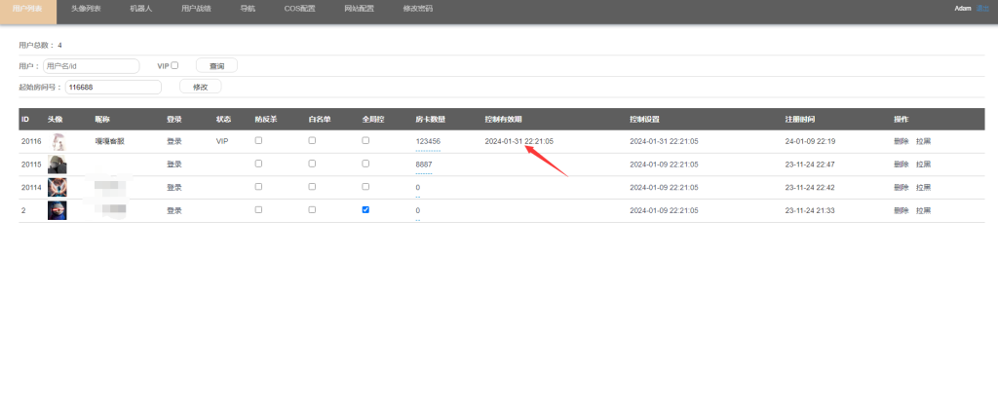
Task: Select avatar of user ID 2
Action: [x=58, y=210]
